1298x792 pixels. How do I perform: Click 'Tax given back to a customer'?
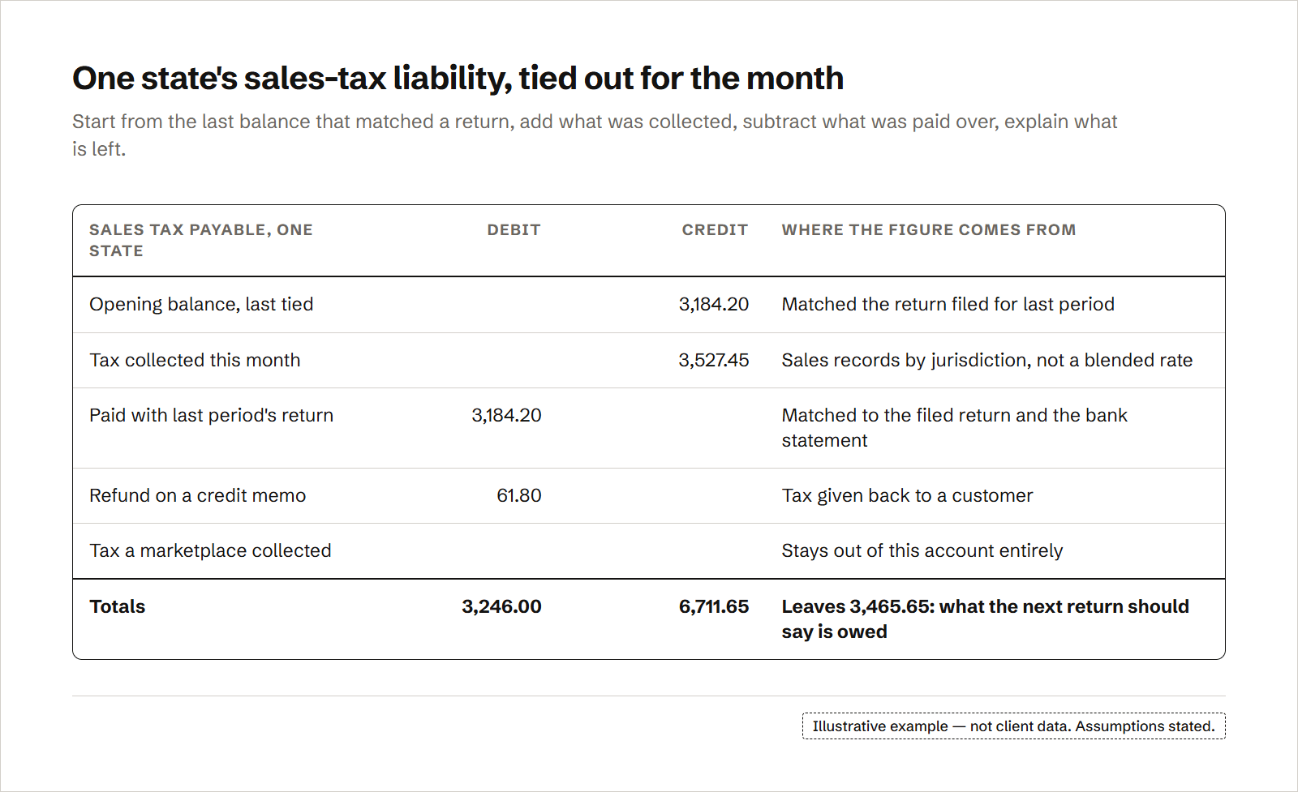tap(908, 495)
